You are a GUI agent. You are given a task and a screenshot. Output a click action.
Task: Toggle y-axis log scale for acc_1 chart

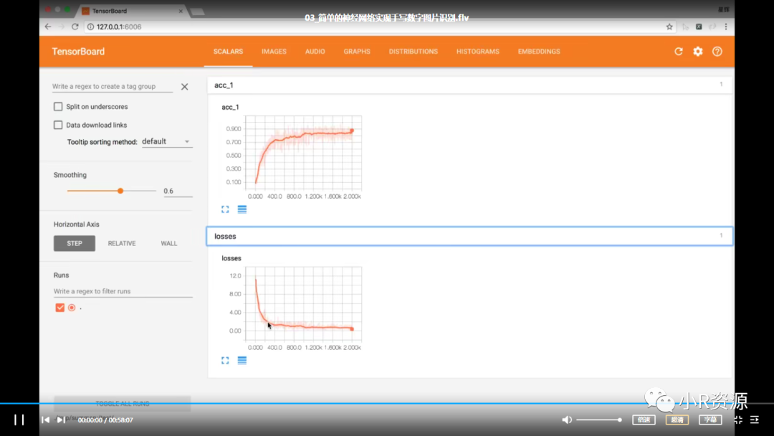pos(242,209)
